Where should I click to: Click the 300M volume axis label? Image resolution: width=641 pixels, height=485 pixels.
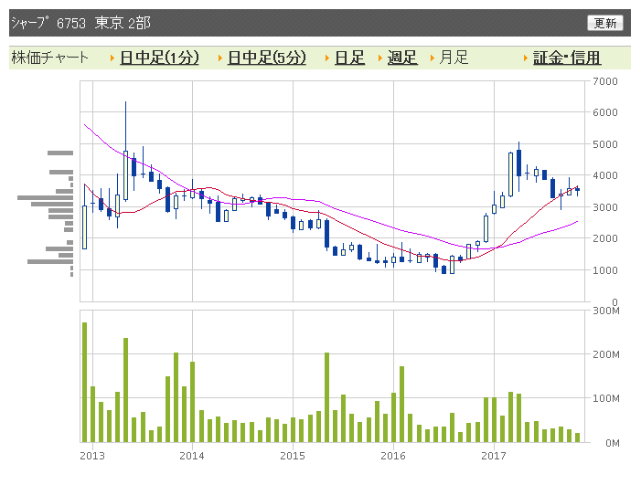(x=606, y=311)
